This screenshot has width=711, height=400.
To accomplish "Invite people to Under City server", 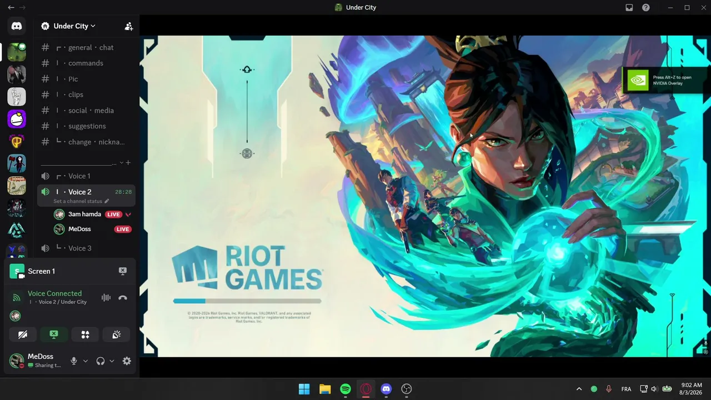I will [129, 26].
